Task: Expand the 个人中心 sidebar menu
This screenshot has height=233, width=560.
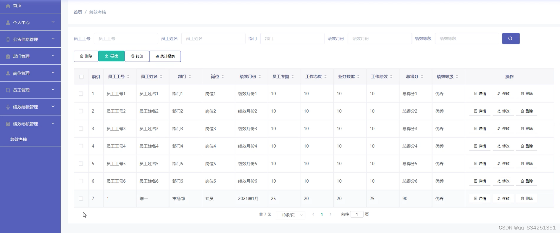Action: (30, 23)
